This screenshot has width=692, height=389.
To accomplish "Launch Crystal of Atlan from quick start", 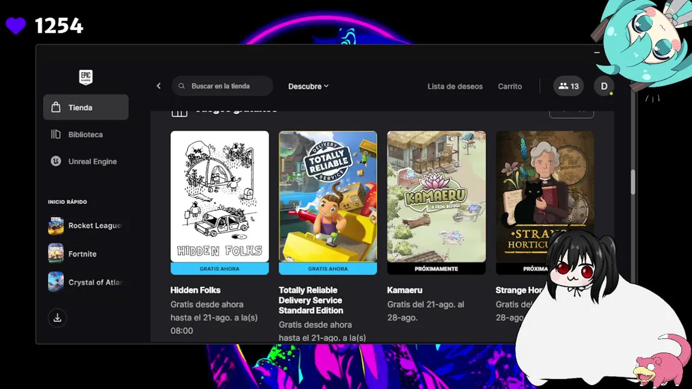I will [x=85, y=282].
